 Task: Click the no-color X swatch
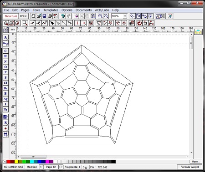[x=5, y=162]
